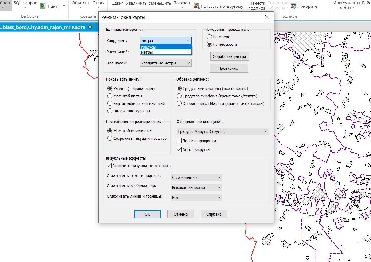
Task: Click the Увеличить zoom-in tool
Action: pyautogui.click(x=136, y=3)
